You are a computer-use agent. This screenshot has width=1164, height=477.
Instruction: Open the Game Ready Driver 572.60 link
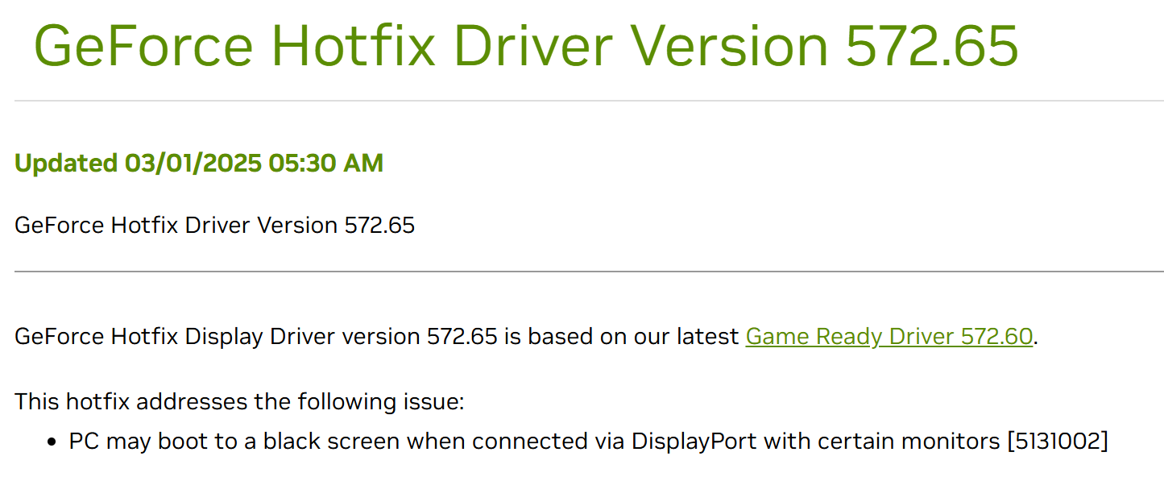[889, 336]
